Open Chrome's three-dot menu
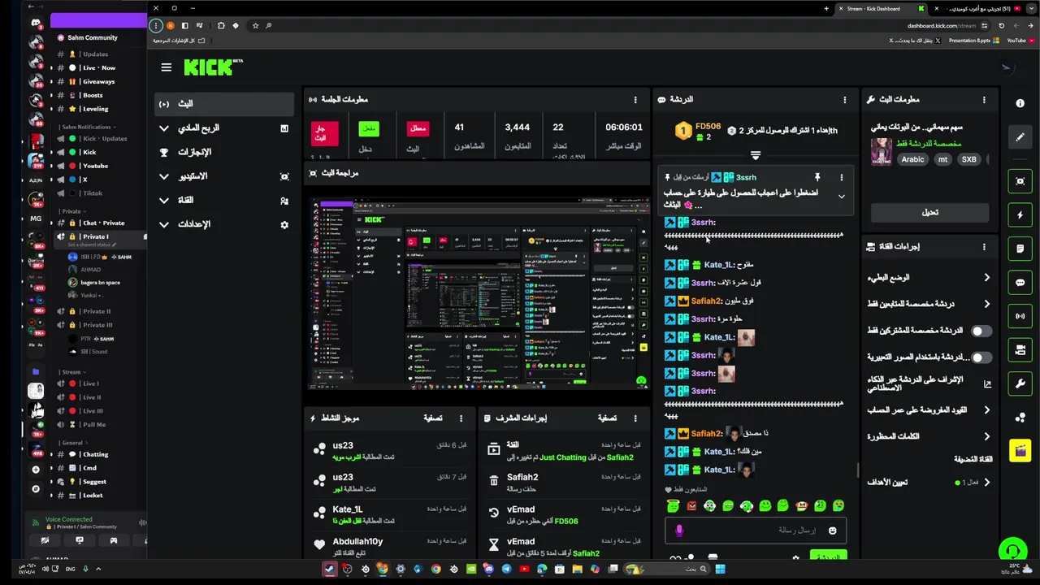The height and width of the screenshot is (585, 1040). click(156, 25)
